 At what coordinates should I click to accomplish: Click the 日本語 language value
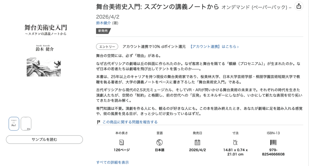(x=160, y=150)
